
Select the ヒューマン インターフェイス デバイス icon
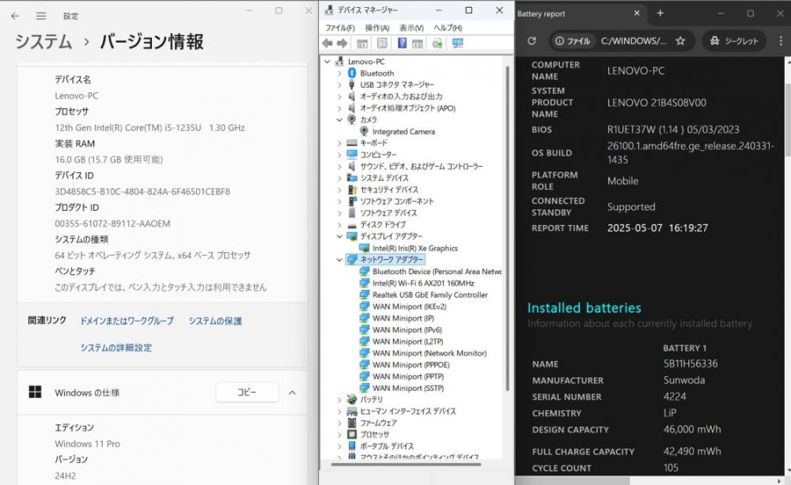[x=352, y=412]
